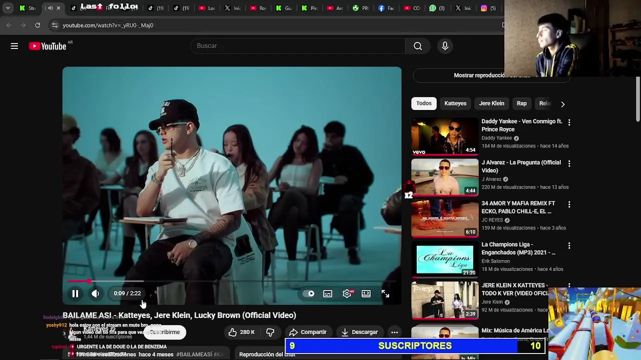641x360 pixels.
Task: Select the Todos filter chip
Action: 424,103
